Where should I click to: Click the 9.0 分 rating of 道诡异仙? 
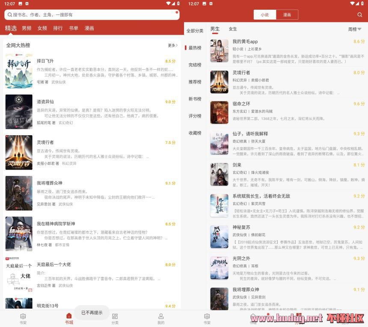[170, 102]
